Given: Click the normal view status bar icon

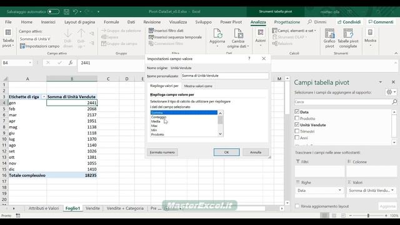Looking at the screenshot, I should (x=324, y=216).
